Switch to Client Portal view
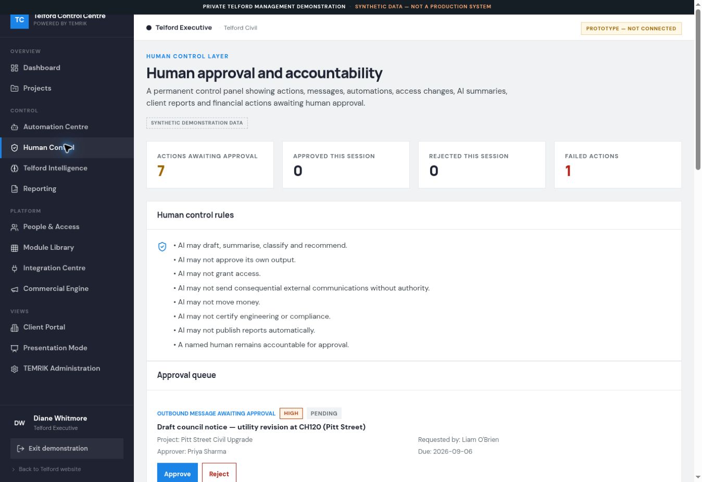The image size is (702, 482). point(67,327)
